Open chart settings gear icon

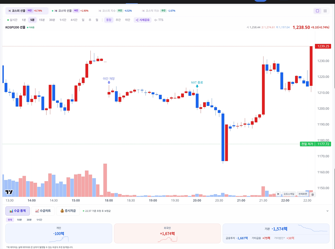click(x=313, y=194)
